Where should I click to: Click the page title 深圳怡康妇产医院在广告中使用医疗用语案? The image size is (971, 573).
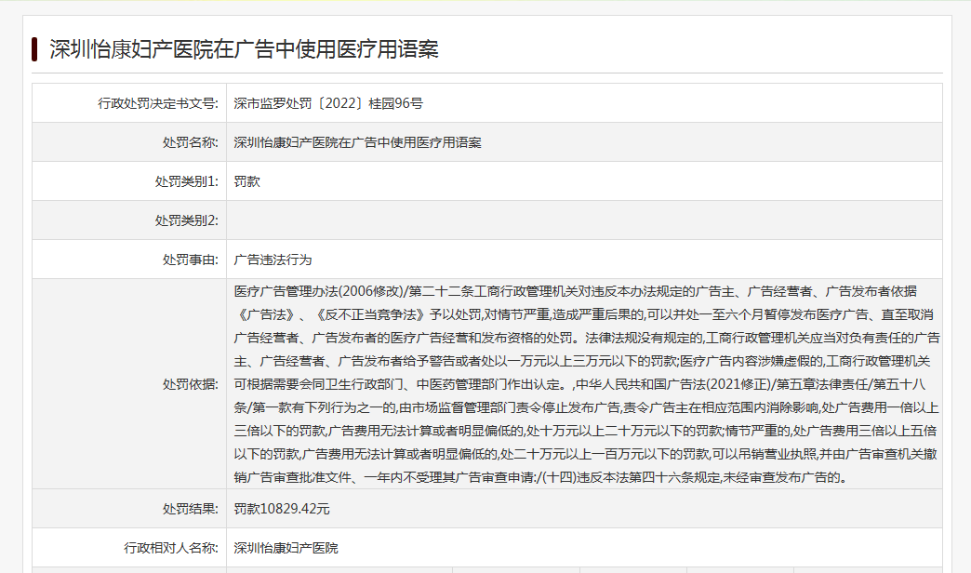244,49
